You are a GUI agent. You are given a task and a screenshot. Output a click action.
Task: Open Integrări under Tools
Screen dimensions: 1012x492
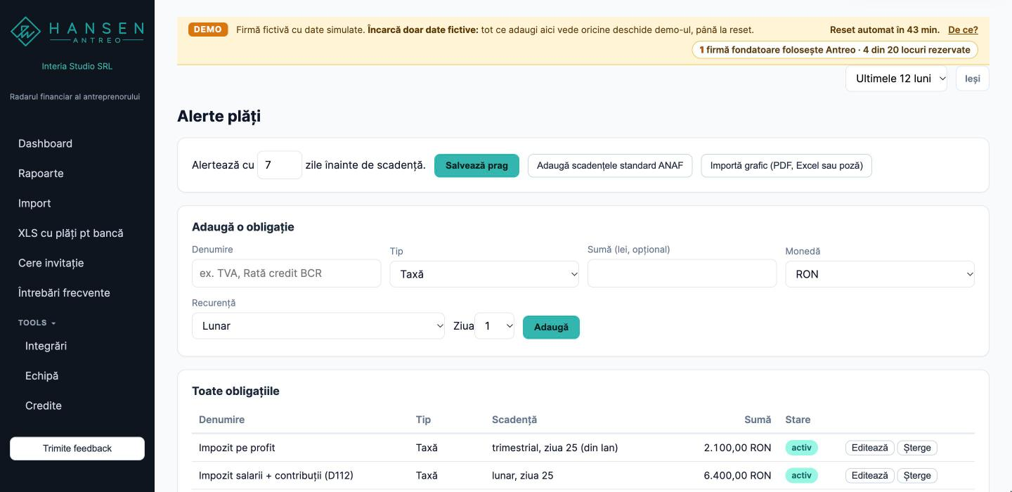46,346
